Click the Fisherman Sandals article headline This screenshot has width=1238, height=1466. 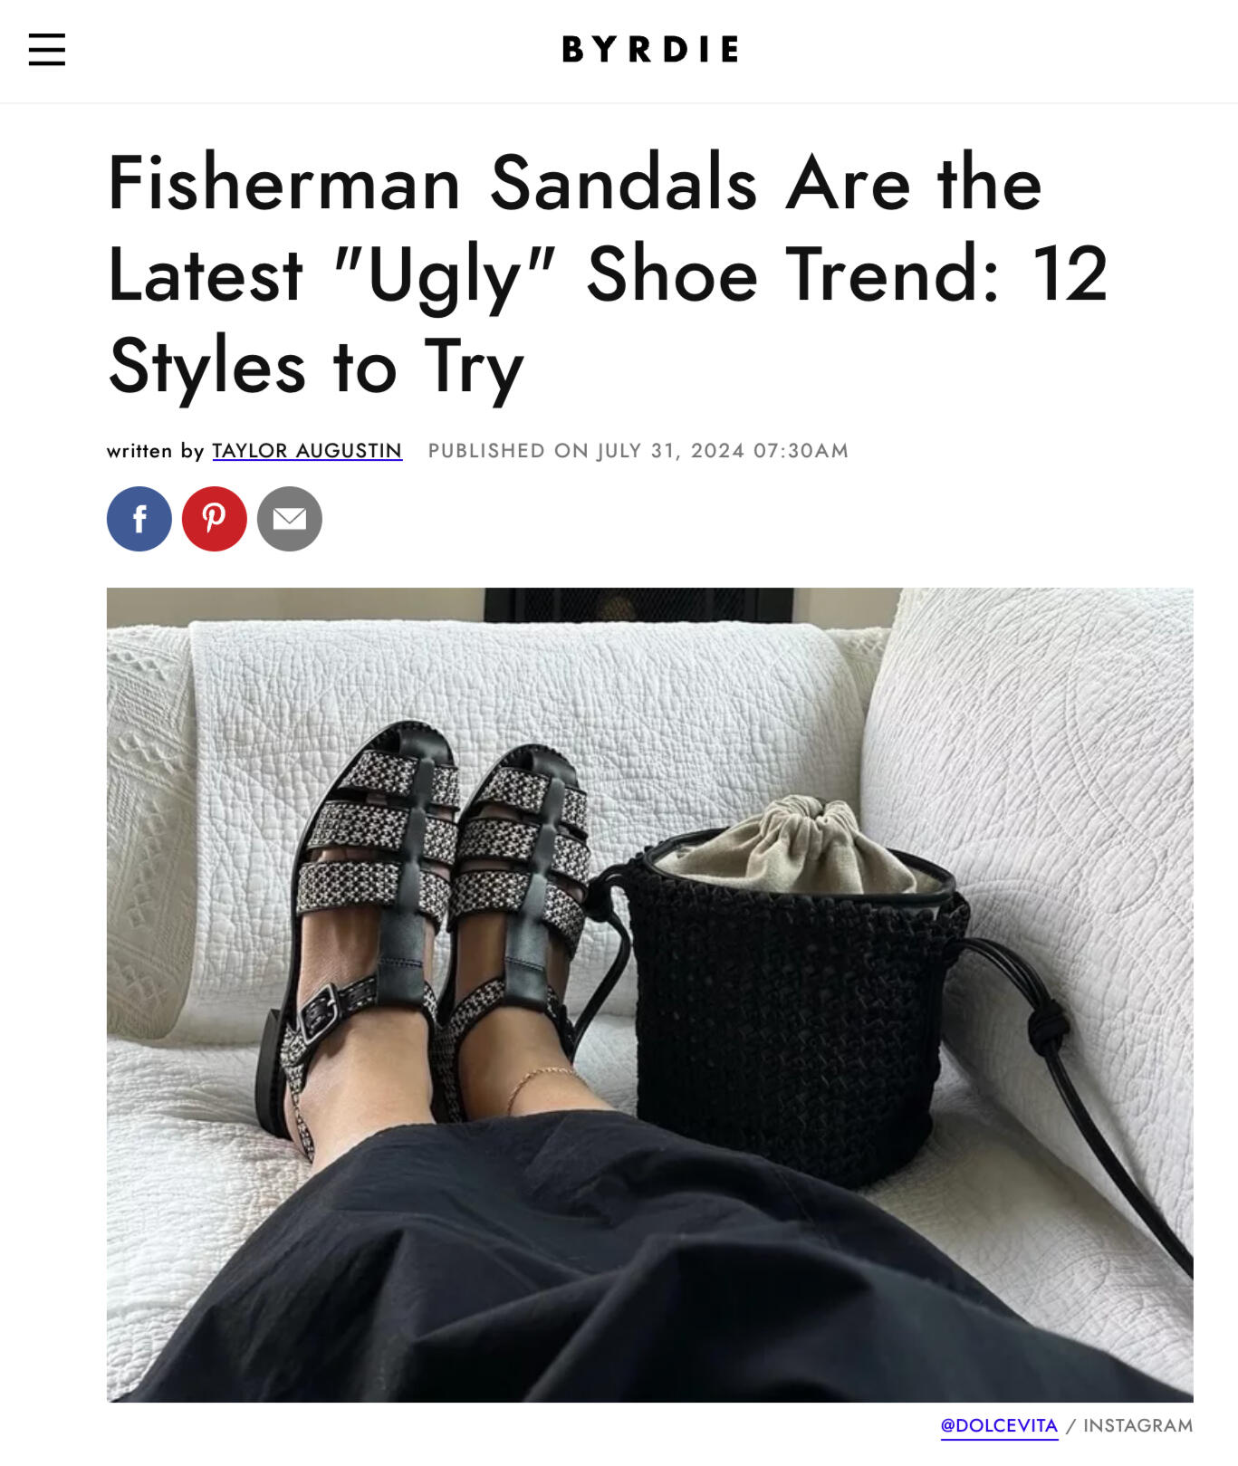[607, 274]
